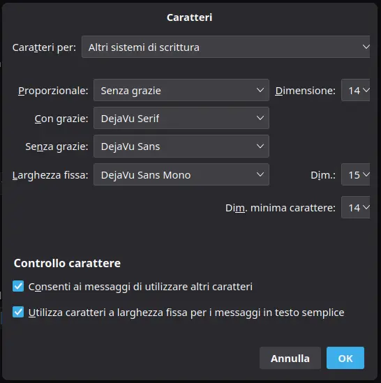Click the 'Dimensione:' label

pos(305,91)
